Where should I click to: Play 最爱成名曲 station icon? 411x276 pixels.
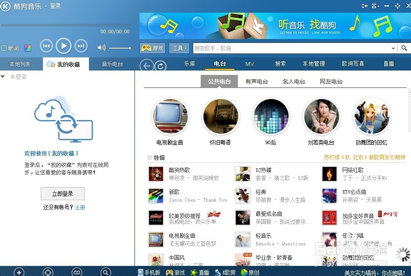[x=243, y=218]
